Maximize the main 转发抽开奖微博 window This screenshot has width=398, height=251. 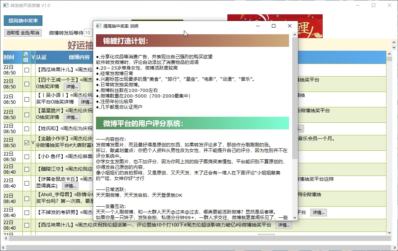(373, 5)
